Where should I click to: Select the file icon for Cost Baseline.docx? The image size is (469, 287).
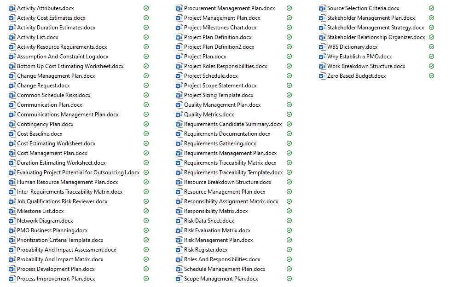pos(12,134)
